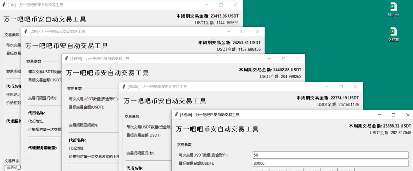Click feather icon in [2娟] window title bar
This screenshot has height=171, width=413.
click(25, 31)
